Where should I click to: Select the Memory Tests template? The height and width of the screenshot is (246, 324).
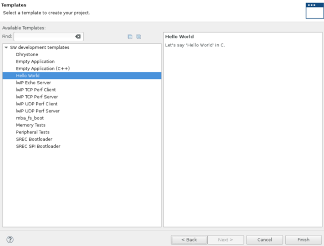coord(31,125)
